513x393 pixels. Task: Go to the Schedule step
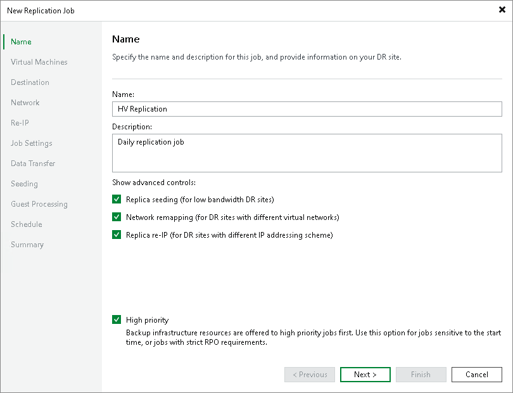[27, 224]
